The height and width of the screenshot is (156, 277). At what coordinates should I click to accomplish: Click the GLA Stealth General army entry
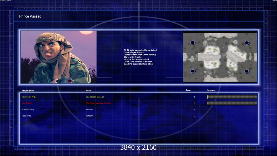[x=95, y=97]
